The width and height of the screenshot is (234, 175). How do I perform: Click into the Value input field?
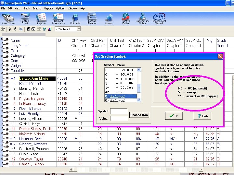pyautogui.click(x=119, y=119)
